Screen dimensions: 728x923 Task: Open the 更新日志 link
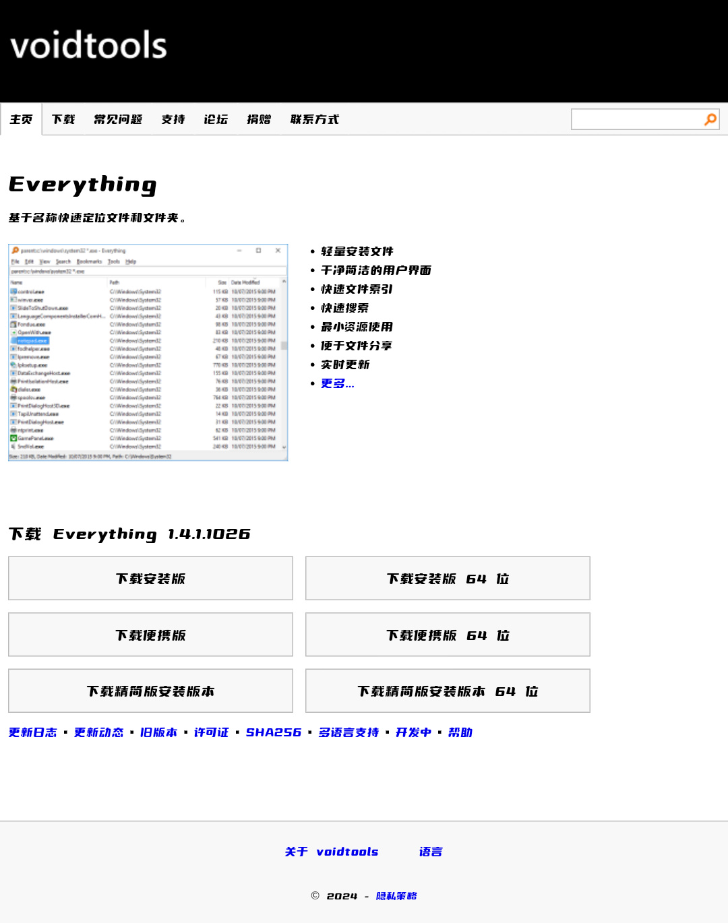[32, 732]
